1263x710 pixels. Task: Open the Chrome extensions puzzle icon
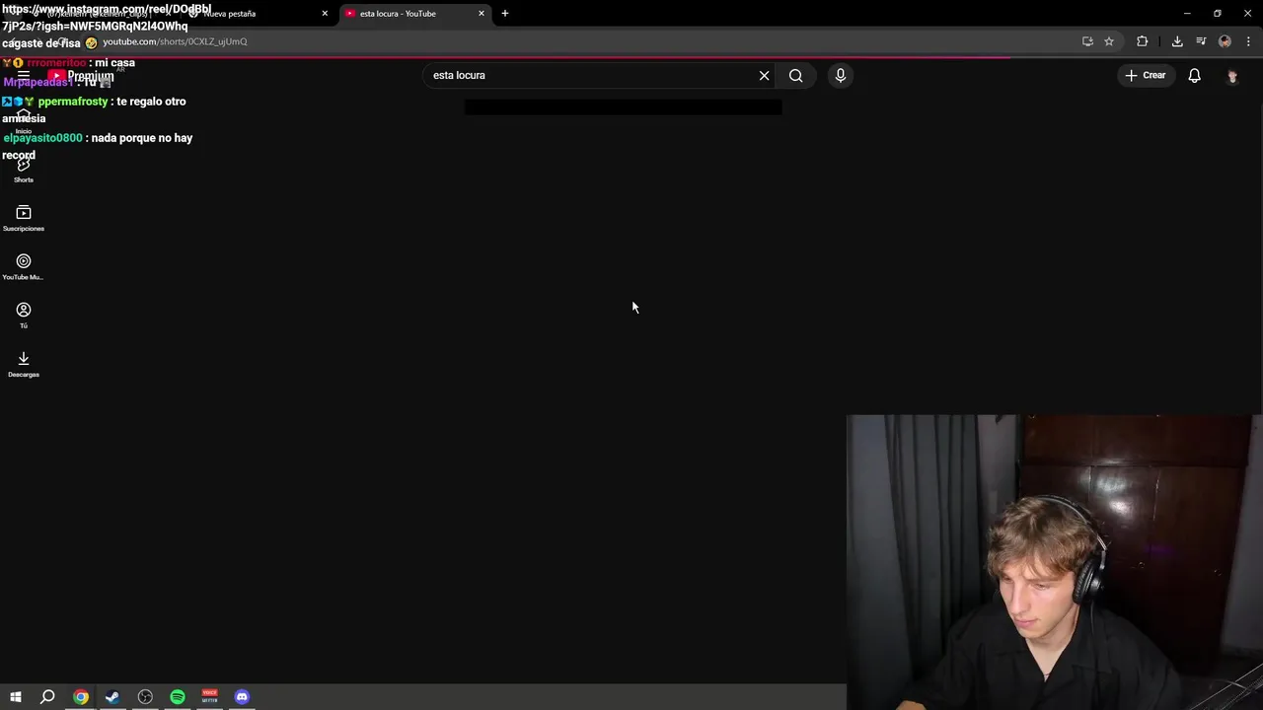coord(1142,41)
